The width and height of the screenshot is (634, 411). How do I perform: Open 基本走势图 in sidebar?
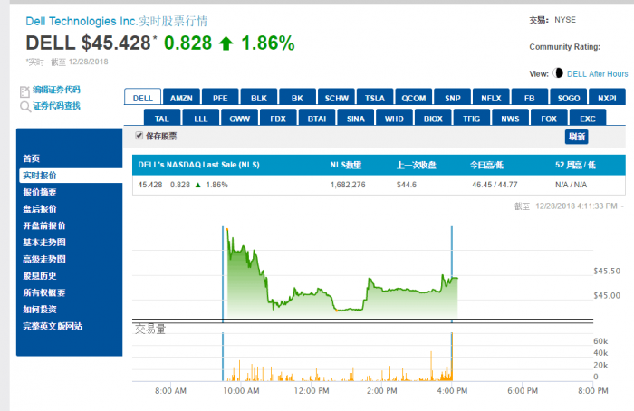(x=44, y=243)
